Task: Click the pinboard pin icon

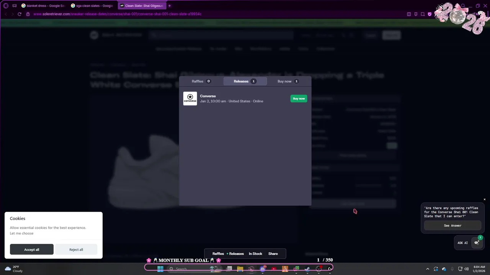Action: (x=416, y=14)
